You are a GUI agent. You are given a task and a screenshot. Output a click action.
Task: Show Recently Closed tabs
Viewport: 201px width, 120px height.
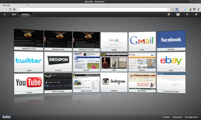(191, 117)
